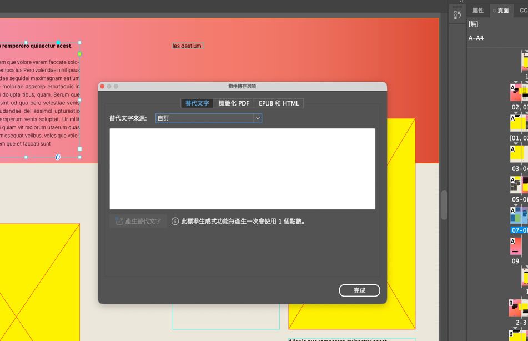Select the page 09 thumbnail
Image resolution: width=528 pixels, height=341 pixels.
pyautogui.click(x=516, y=246)
